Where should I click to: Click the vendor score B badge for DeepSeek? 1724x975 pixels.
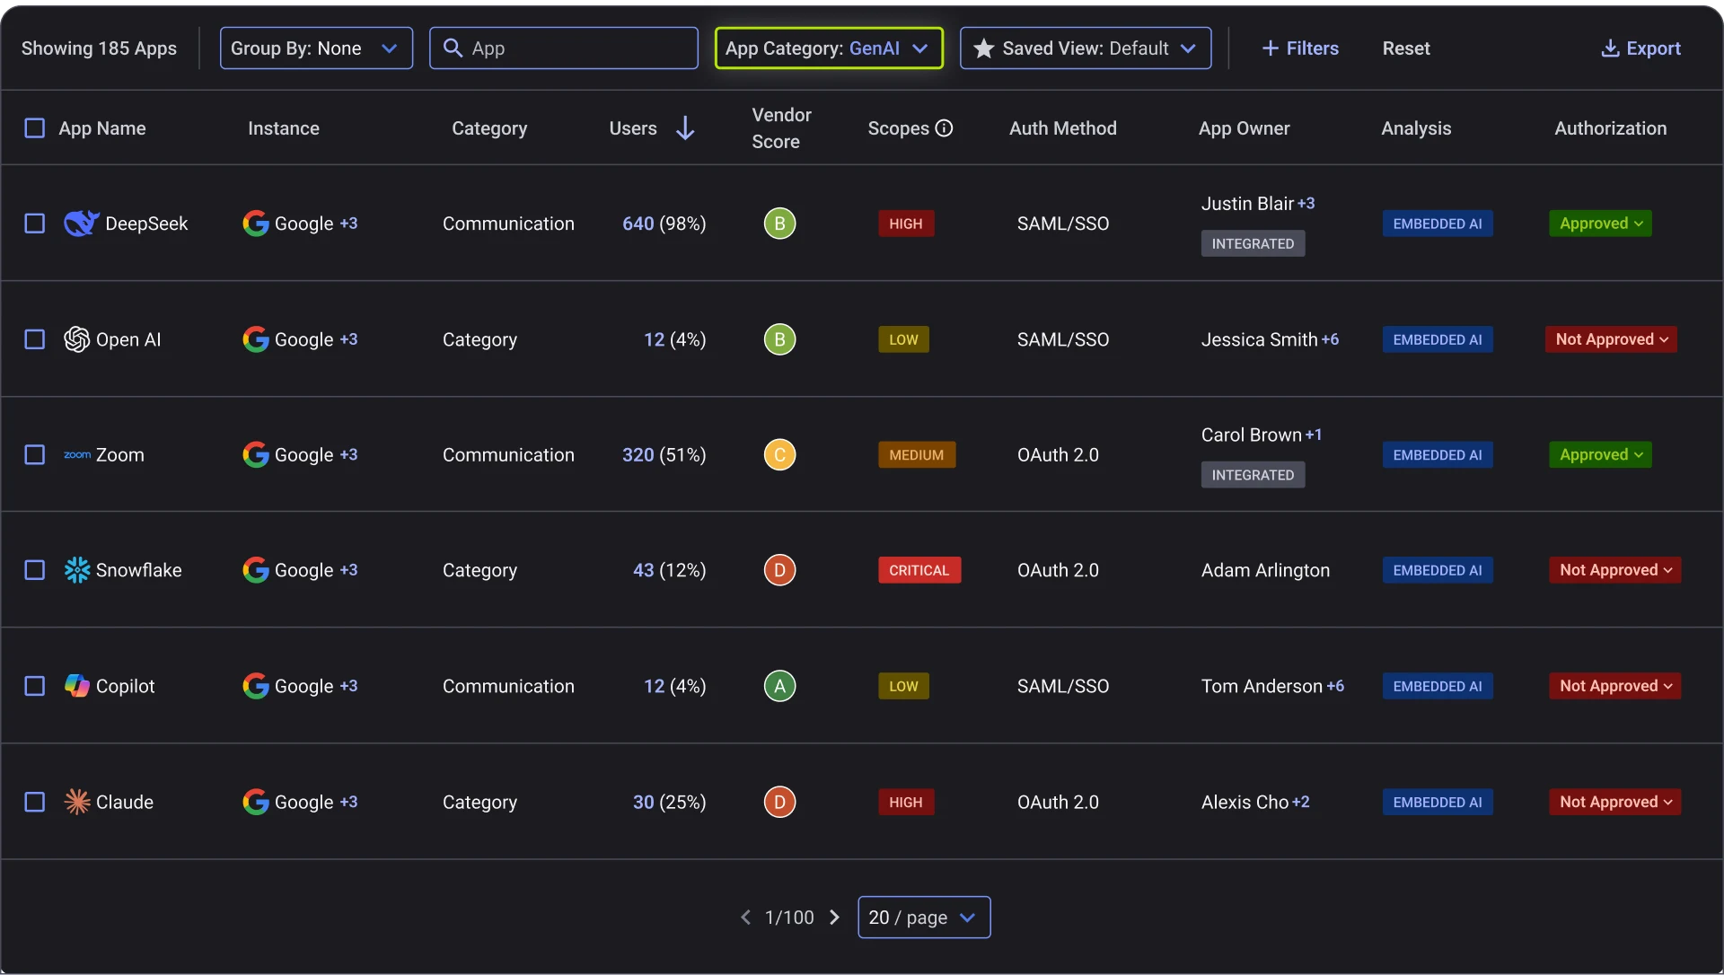pyautogui.click(x=779, y=224)
